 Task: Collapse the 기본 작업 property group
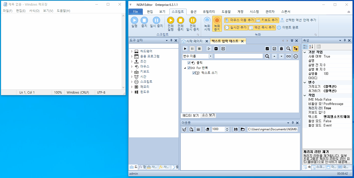click(305, 52)
